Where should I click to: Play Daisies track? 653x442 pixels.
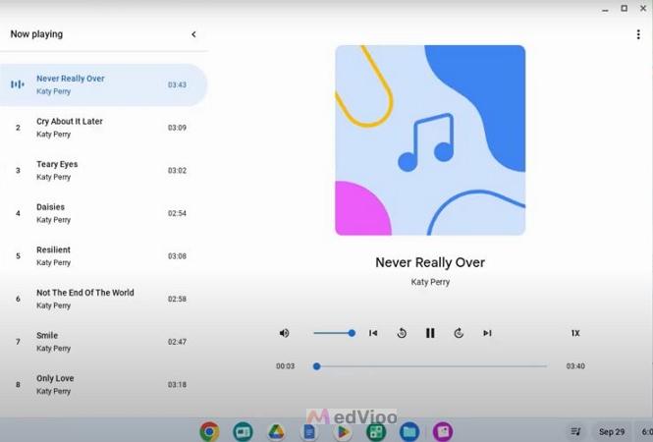(103, 213)
